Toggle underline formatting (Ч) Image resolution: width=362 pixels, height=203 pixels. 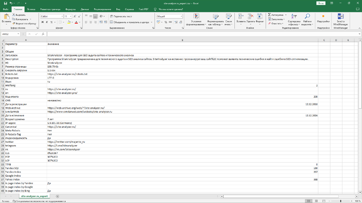[51, 22]
